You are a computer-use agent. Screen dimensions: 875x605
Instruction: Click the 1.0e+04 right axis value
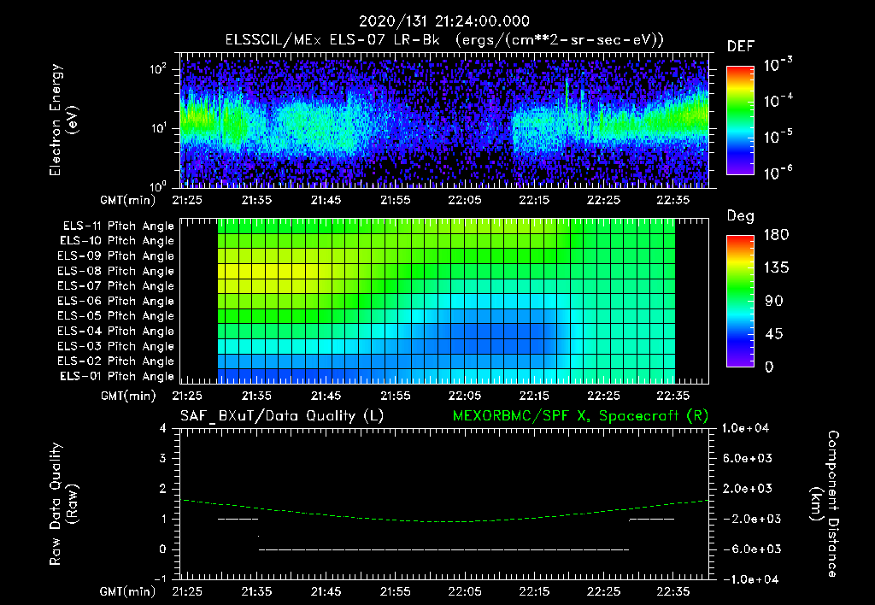click(745, 428)
